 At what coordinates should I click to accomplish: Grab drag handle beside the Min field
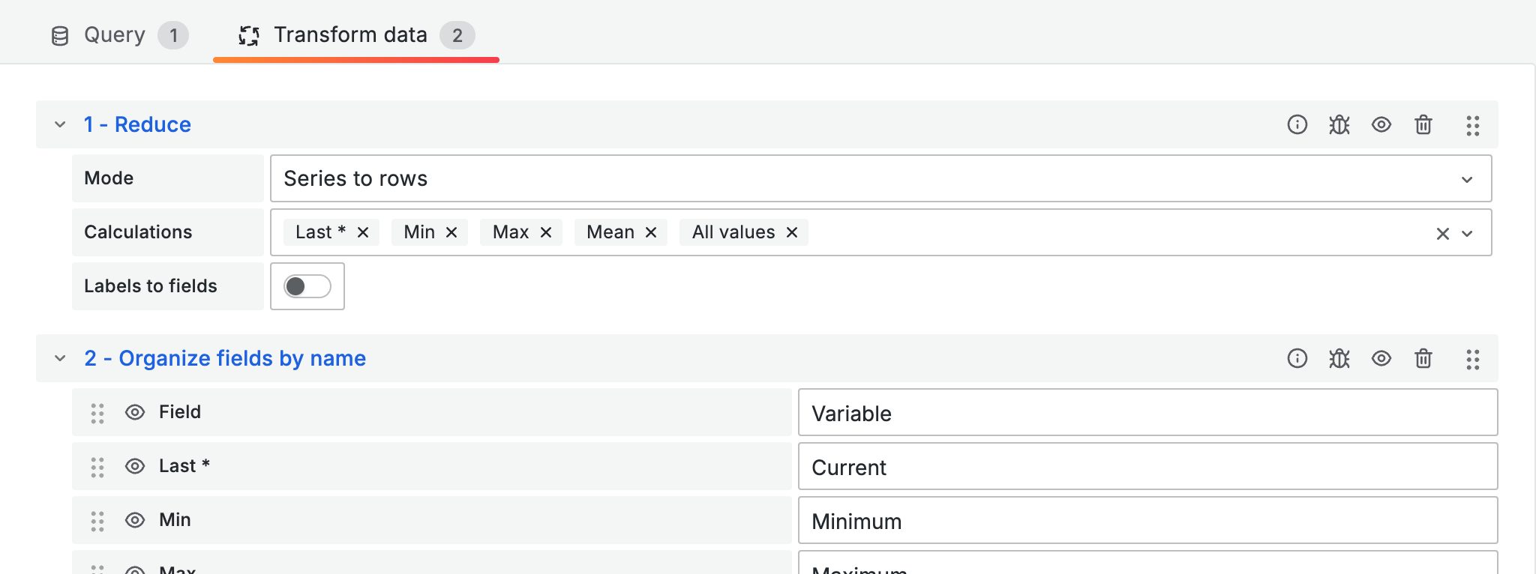tap(97, 521)
